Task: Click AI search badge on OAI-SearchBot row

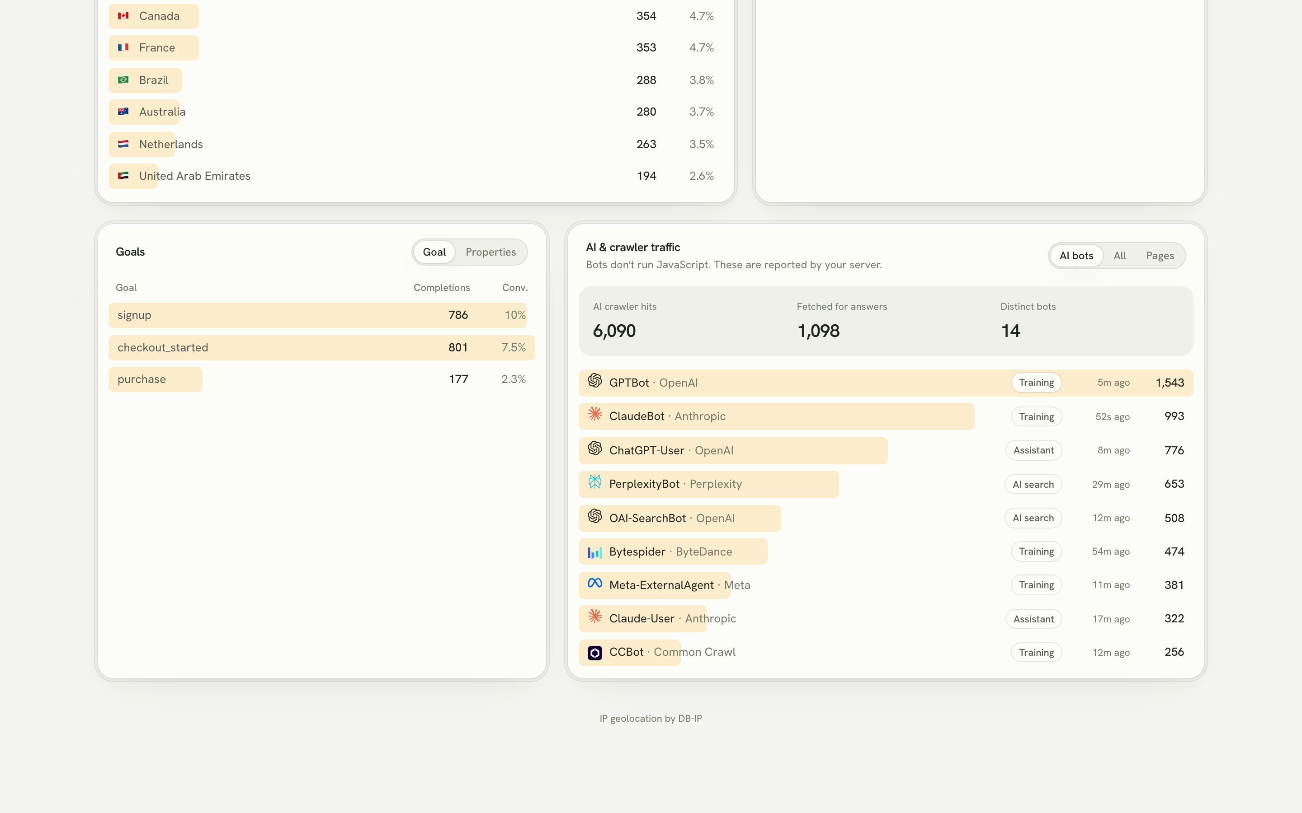Action: coord(1033,518)
